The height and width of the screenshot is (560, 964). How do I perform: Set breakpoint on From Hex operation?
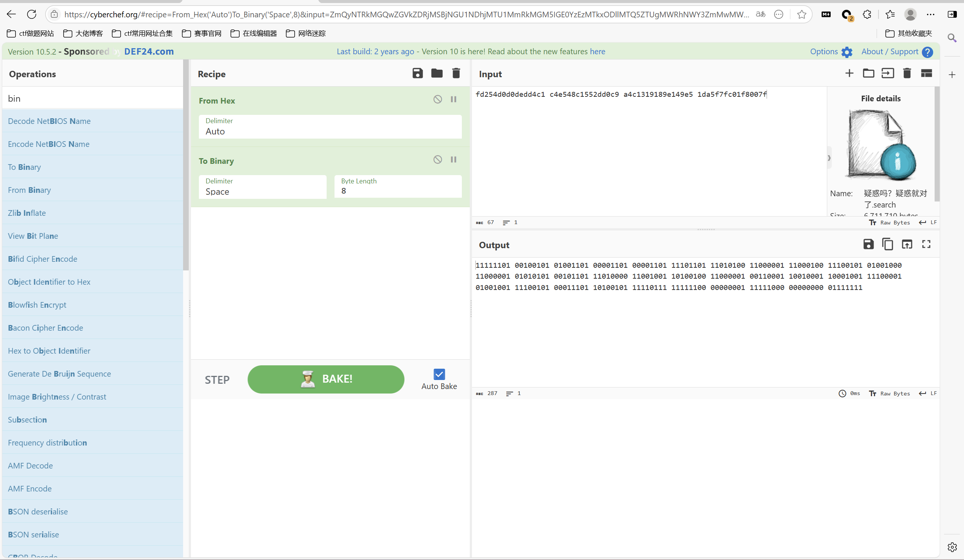click(454, 99)
